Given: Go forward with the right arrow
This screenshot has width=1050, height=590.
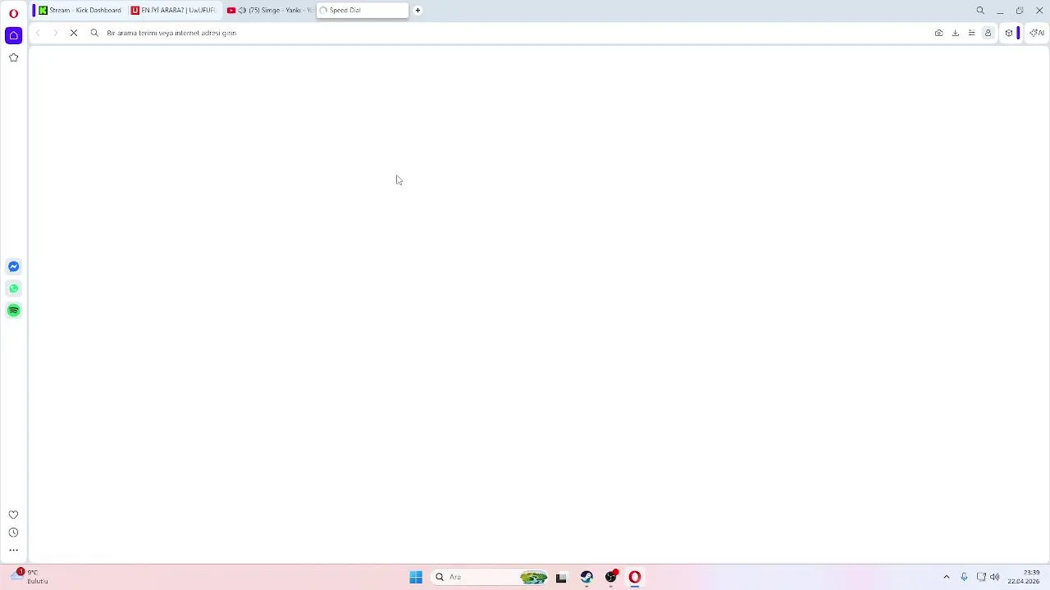Looking at the screenshot, I should pos(56,33).
